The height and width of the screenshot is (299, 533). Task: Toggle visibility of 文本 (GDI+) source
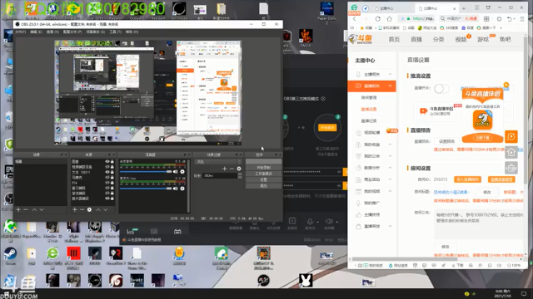(x=107, y=172)
